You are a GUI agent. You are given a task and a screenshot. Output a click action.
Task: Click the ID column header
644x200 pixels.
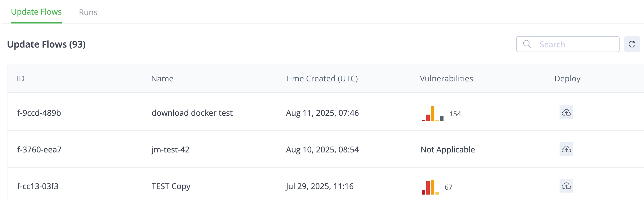click(21, 79)
